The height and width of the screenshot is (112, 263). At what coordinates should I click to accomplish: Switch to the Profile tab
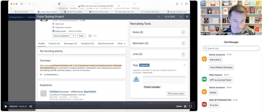[x=42, y=43]
